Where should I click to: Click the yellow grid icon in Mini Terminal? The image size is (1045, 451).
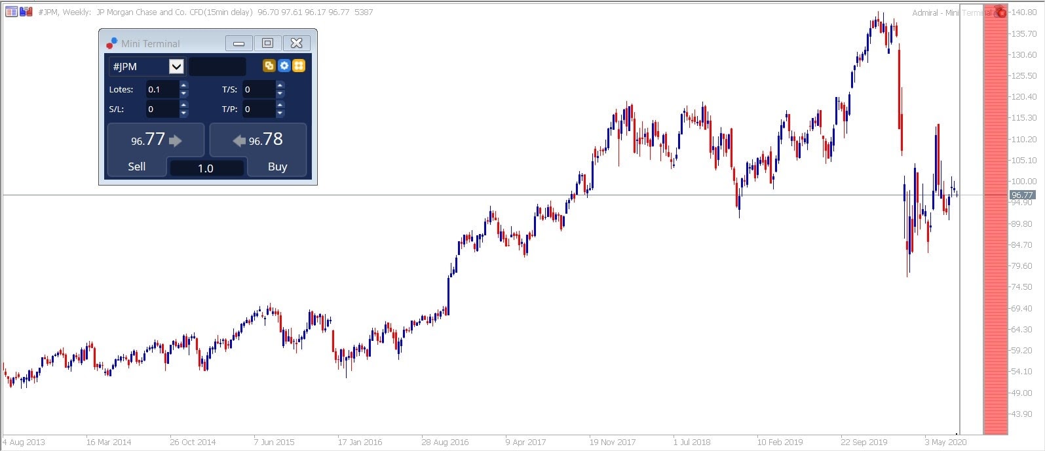click(299, 66)
